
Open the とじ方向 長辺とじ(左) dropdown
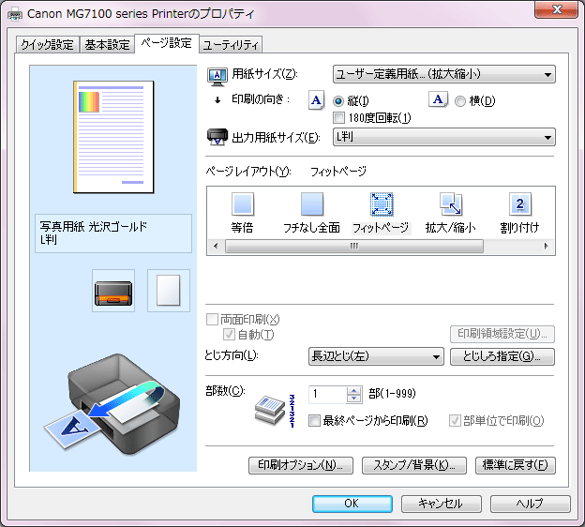(x=376, y=356)
